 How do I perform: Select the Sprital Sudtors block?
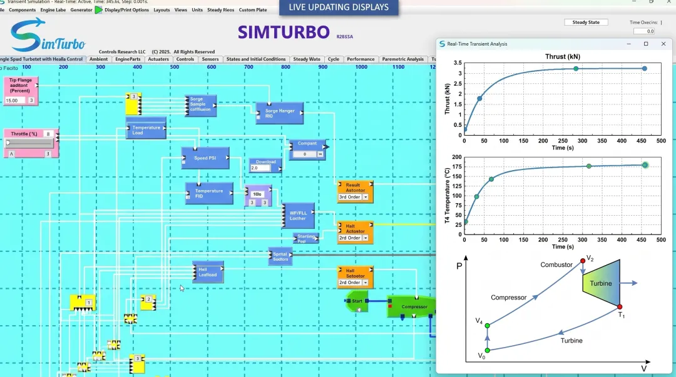coord(280,256)
